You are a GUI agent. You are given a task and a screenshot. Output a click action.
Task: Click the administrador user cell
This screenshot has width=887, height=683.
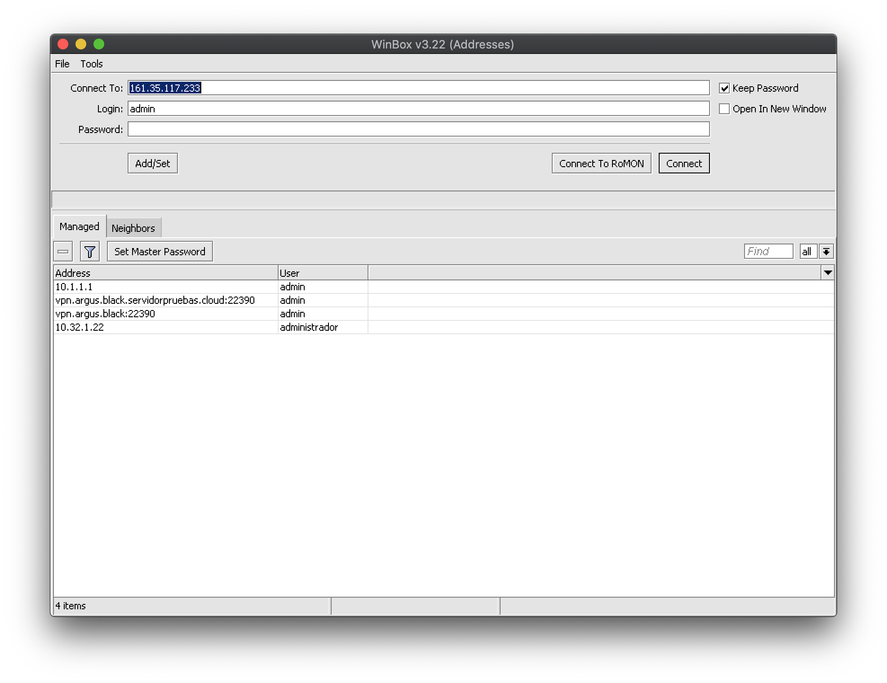[x=323, y=327]
